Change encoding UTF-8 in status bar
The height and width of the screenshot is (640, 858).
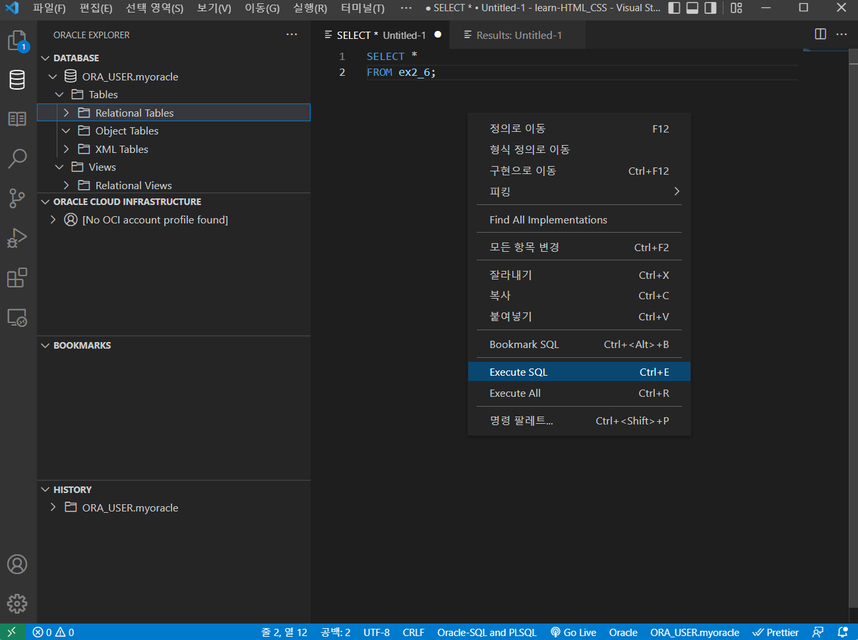click(x=377, y=632)
